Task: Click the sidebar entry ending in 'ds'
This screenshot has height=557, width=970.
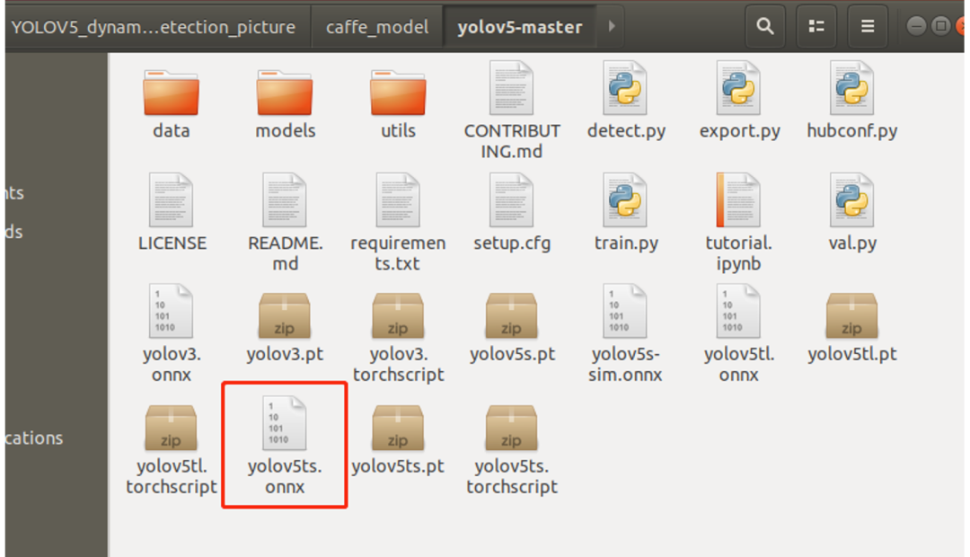Action: pyautogui.click(x=15, y=232)
